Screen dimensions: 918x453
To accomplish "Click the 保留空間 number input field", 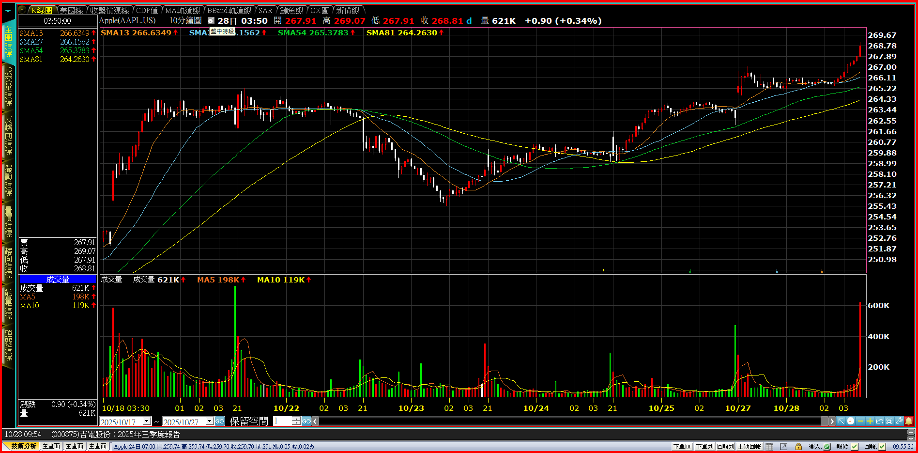I will [282, 421].
